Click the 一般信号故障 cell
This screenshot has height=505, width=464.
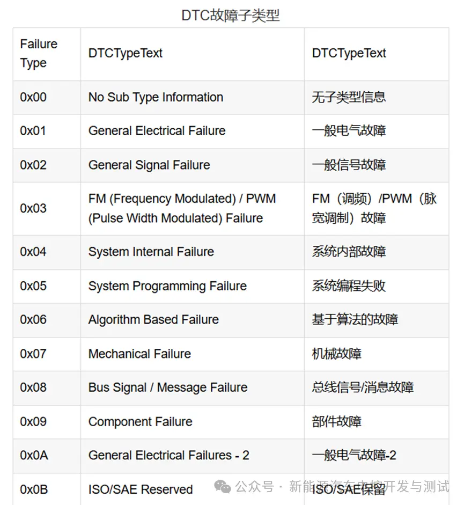point(377,165)
